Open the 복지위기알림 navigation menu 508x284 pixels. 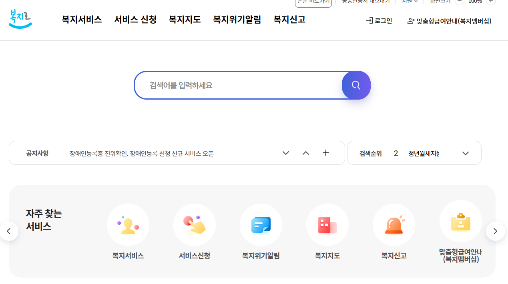pos(237,19)
